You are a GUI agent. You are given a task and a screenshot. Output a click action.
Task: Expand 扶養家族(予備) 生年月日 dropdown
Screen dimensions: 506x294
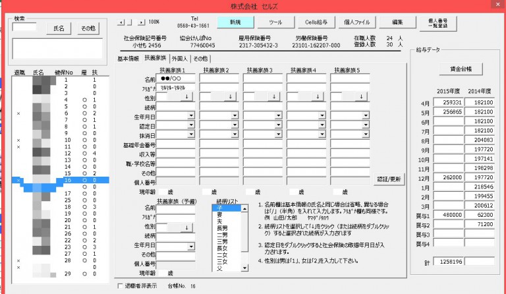pos(191,247)
